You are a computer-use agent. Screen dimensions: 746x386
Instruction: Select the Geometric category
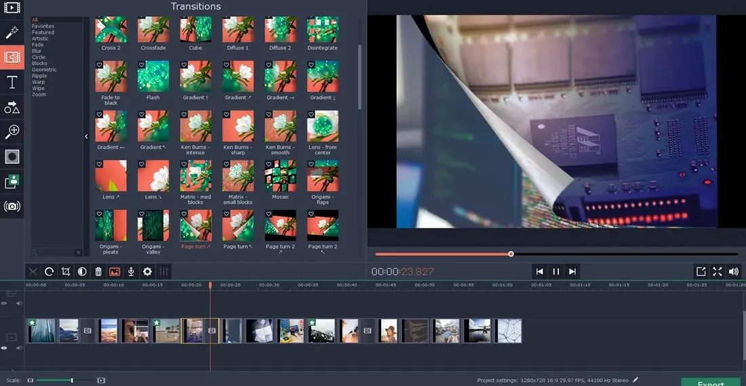tap(44, 69)
